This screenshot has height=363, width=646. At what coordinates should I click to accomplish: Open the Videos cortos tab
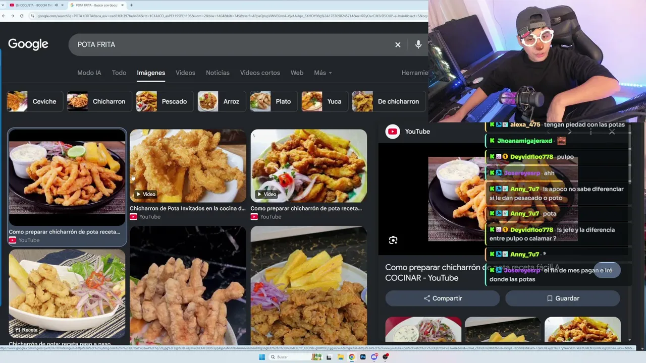pyautogui.click(x=260, y=73)
